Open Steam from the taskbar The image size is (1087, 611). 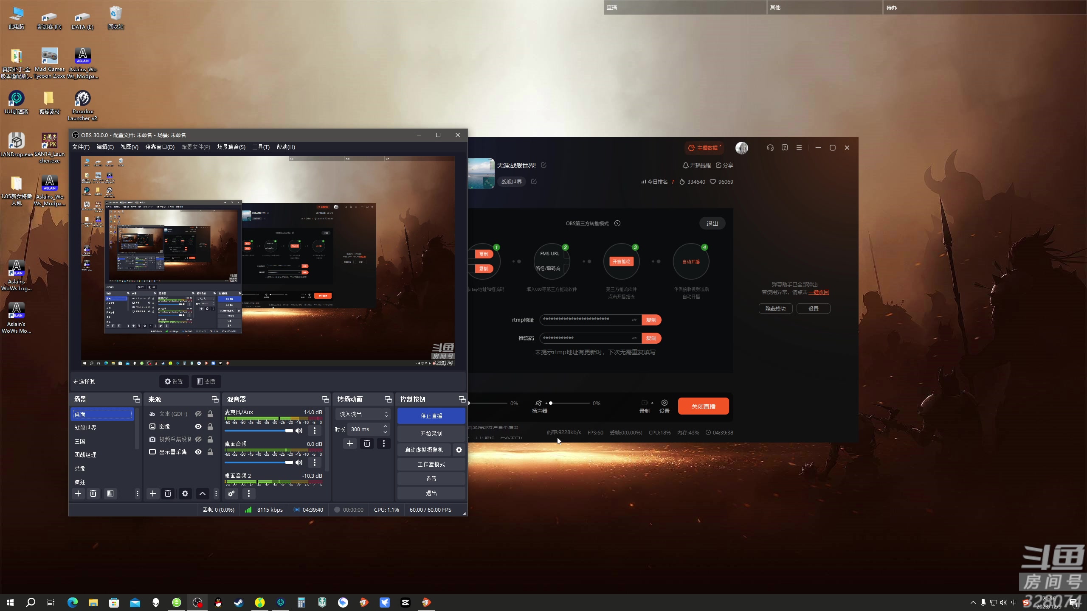[239, 602]
